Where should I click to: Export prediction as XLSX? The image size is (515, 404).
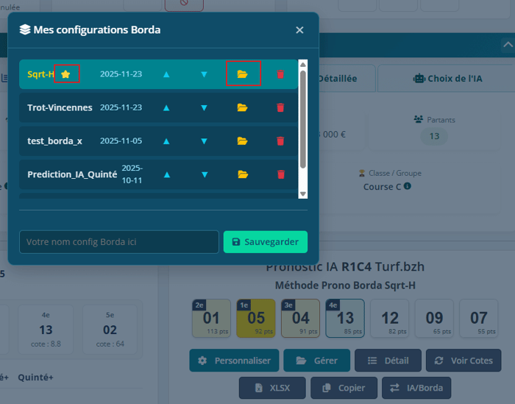[x=272, y=388]
